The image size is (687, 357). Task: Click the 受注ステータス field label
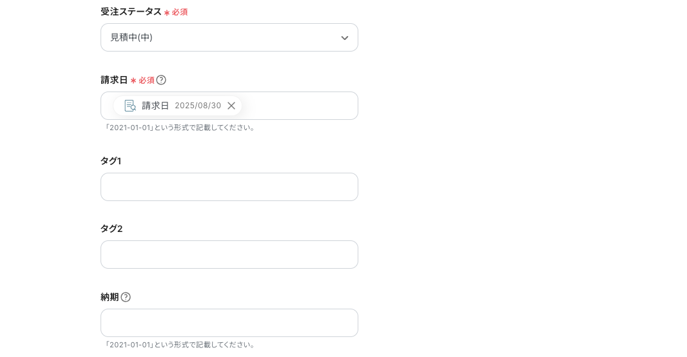coord(131,12)
